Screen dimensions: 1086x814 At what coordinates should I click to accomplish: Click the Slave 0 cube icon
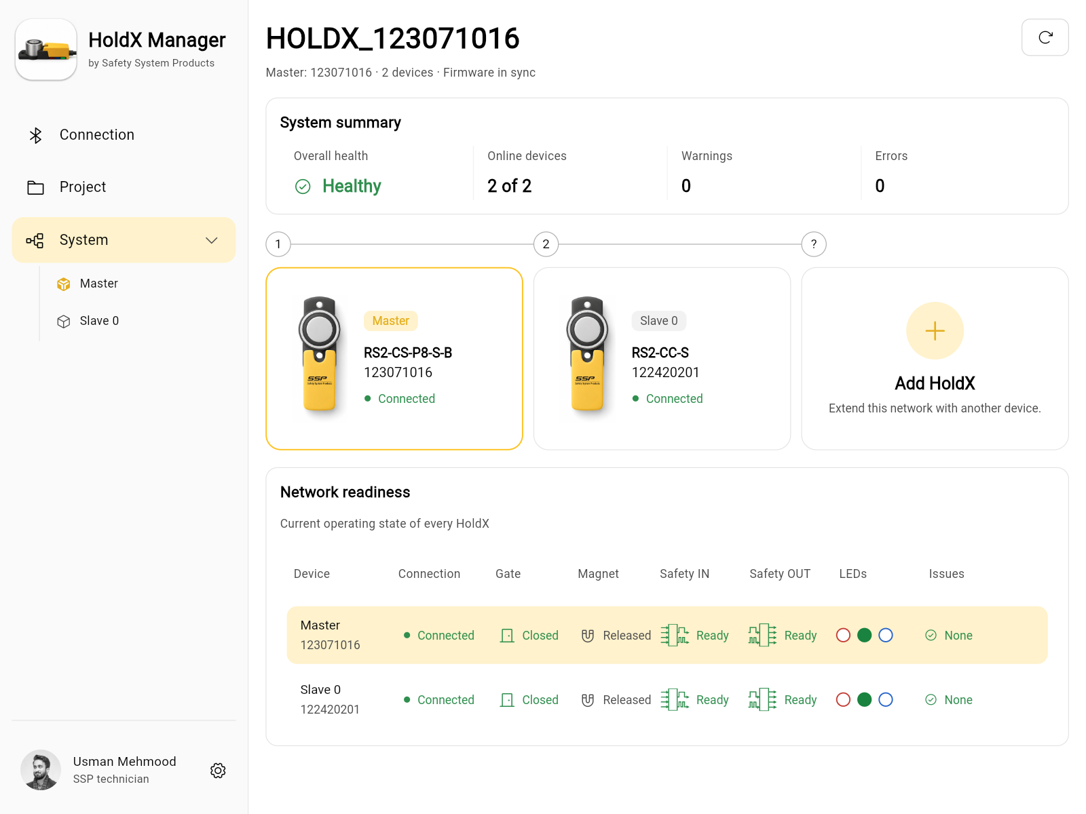pyautogui.click(x=64, y=322)
